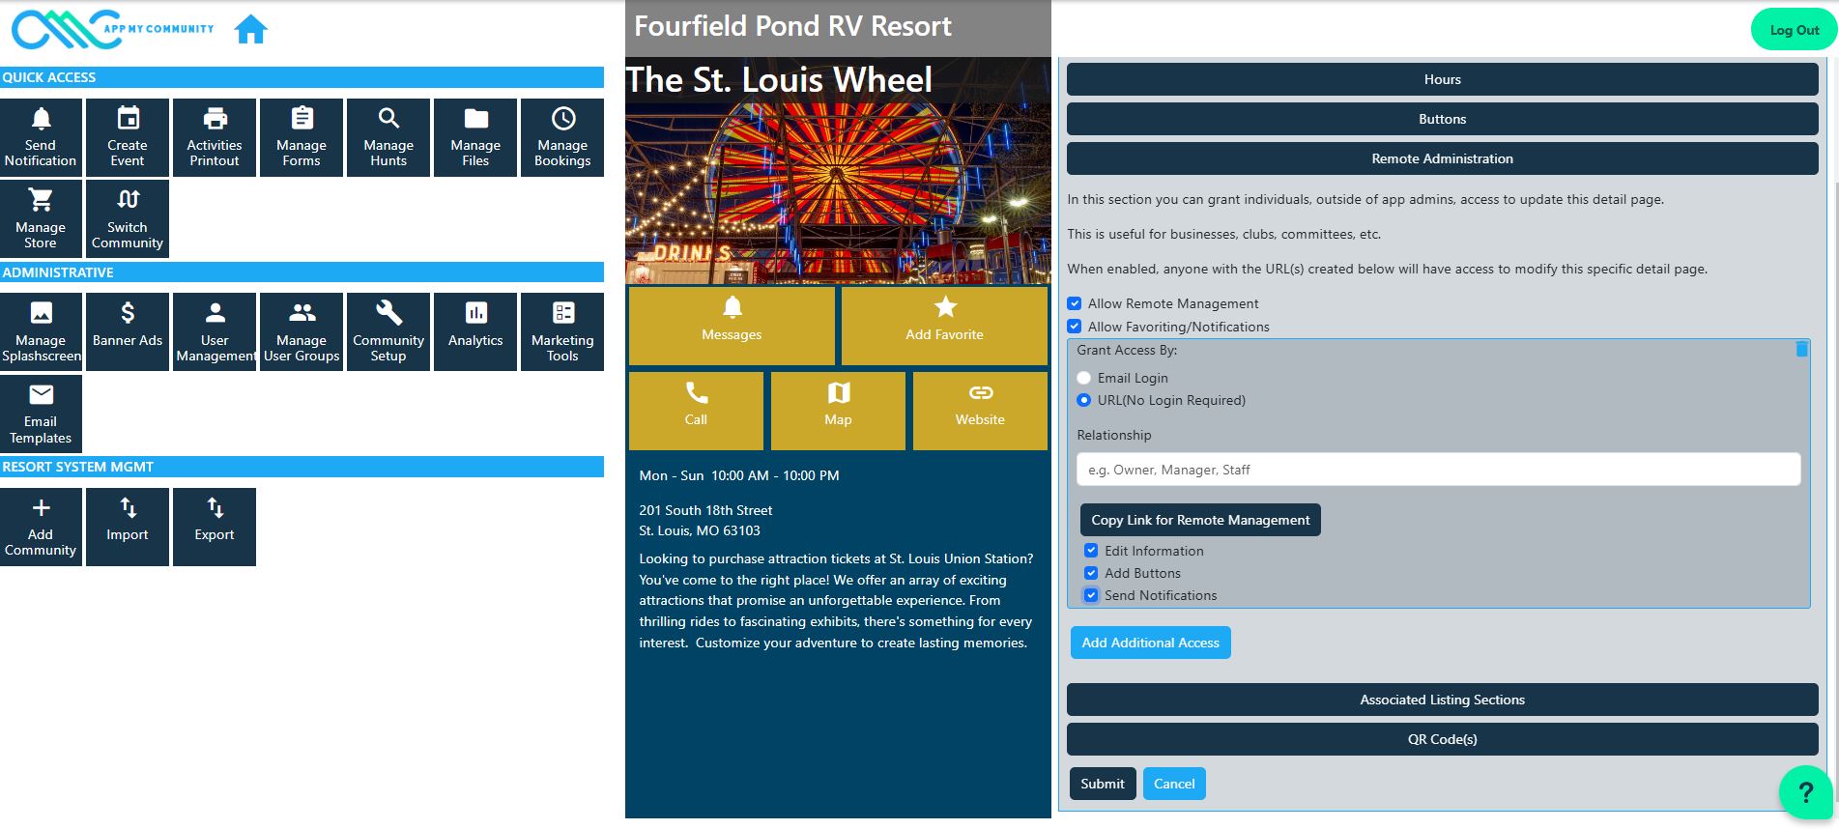The height and width of the screenshot is (829, 1839).
Task: Open the Manage Store tile
Action: 41,219
